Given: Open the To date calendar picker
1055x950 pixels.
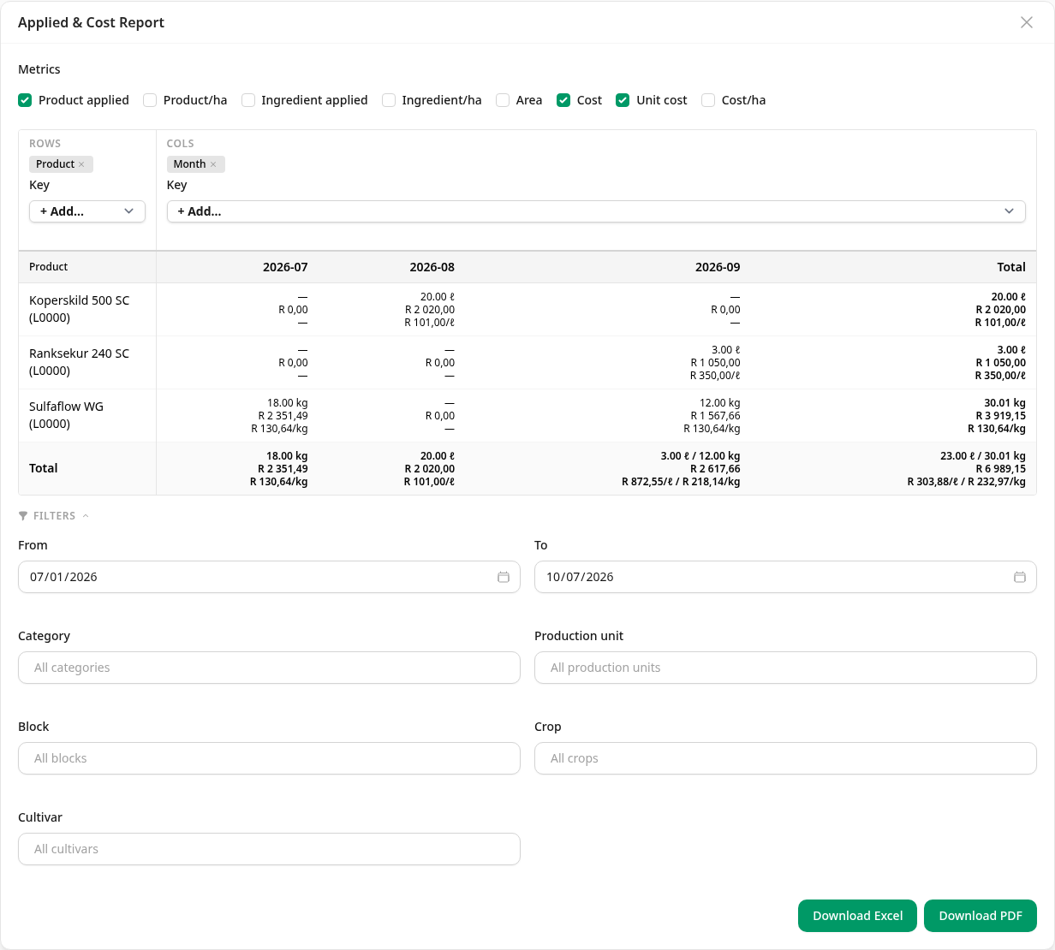Looking at the screenshot, I should pyautogui.click(x=1020, y=577).
